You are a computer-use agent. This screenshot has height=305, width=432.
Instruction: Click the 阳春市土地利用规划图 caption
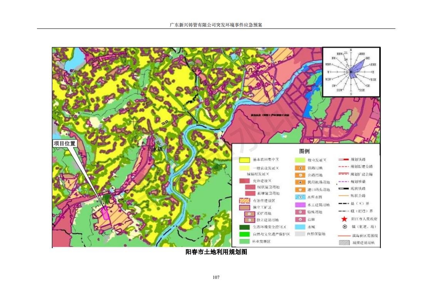click(x=216, y=252)
